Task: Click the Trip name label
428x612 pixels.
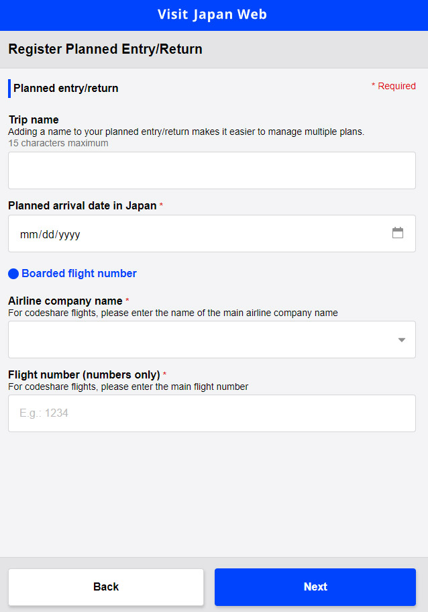Action: (34, 120)
